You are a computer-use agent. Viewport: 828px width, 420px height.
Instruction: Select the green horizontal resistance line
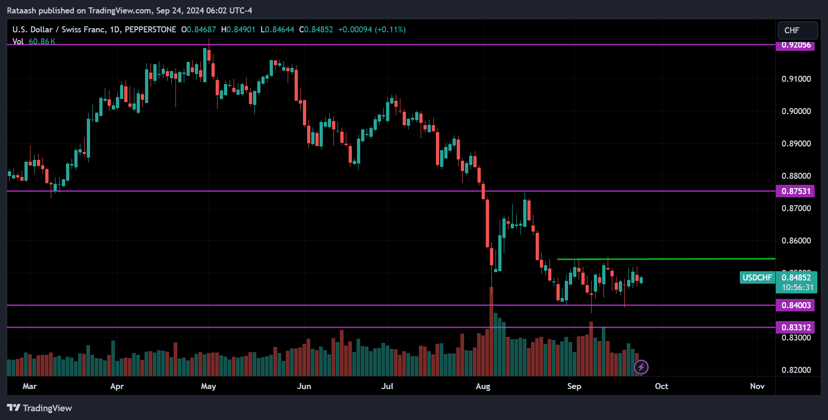pos(666,259)
